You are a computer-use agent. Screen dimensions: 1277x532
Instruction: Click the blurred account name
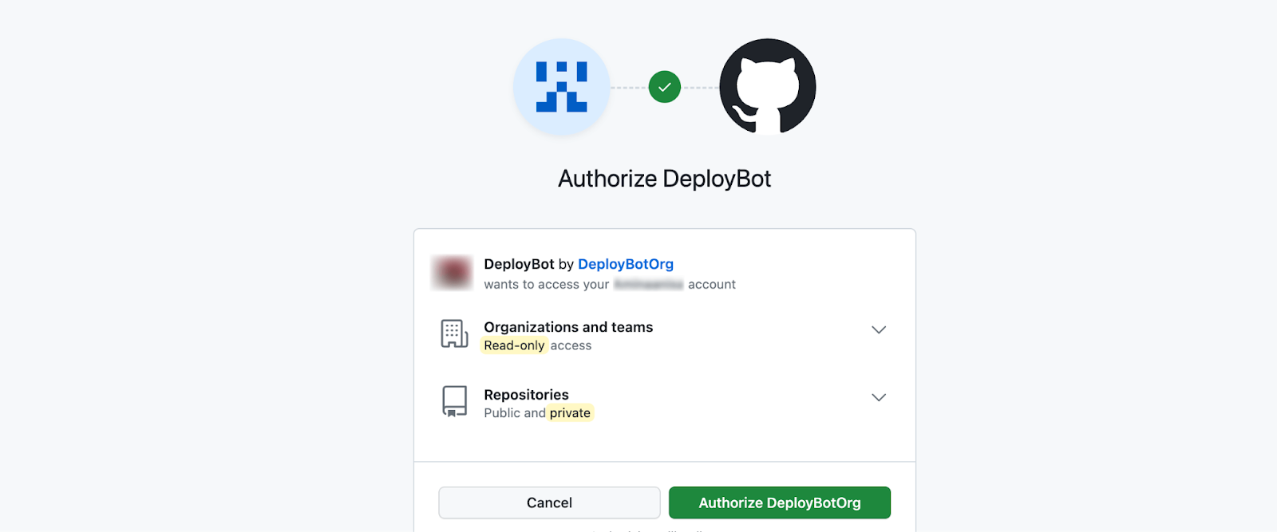649,285
